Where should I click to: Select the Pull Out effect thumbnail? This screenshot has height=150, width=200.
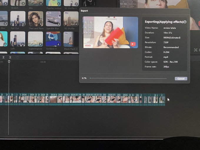pyautogui.click(x=18, y=19)
